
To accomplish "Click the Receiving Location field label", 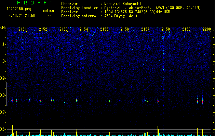I will [80, 8].
